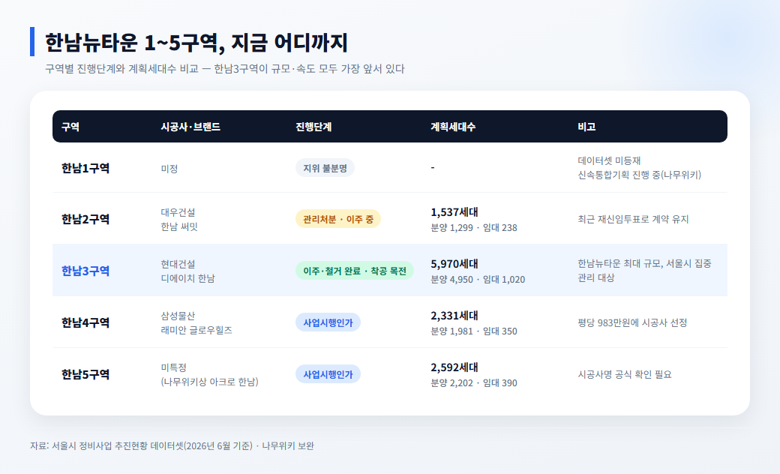780x474 pixels.
Task: Click the title 한남뉴타운 1~5구역, 지금 어디까지
Action: (x=196, y=42)
